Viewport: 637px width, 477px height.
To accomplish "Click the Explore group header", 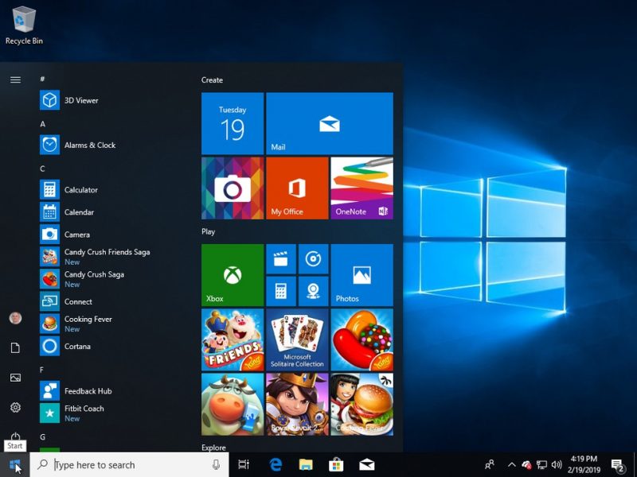I will tap(213, 448).
